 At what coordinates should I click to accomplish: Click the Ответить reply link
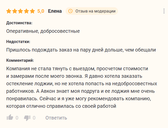(56, 118)
